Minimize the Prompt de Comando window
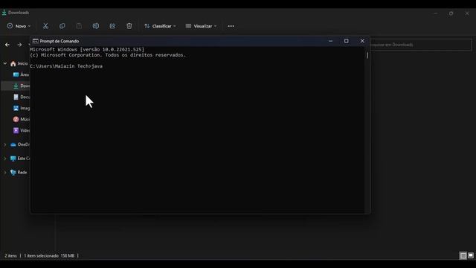Viewport: 476px width, 268px height. click(330, 41)
